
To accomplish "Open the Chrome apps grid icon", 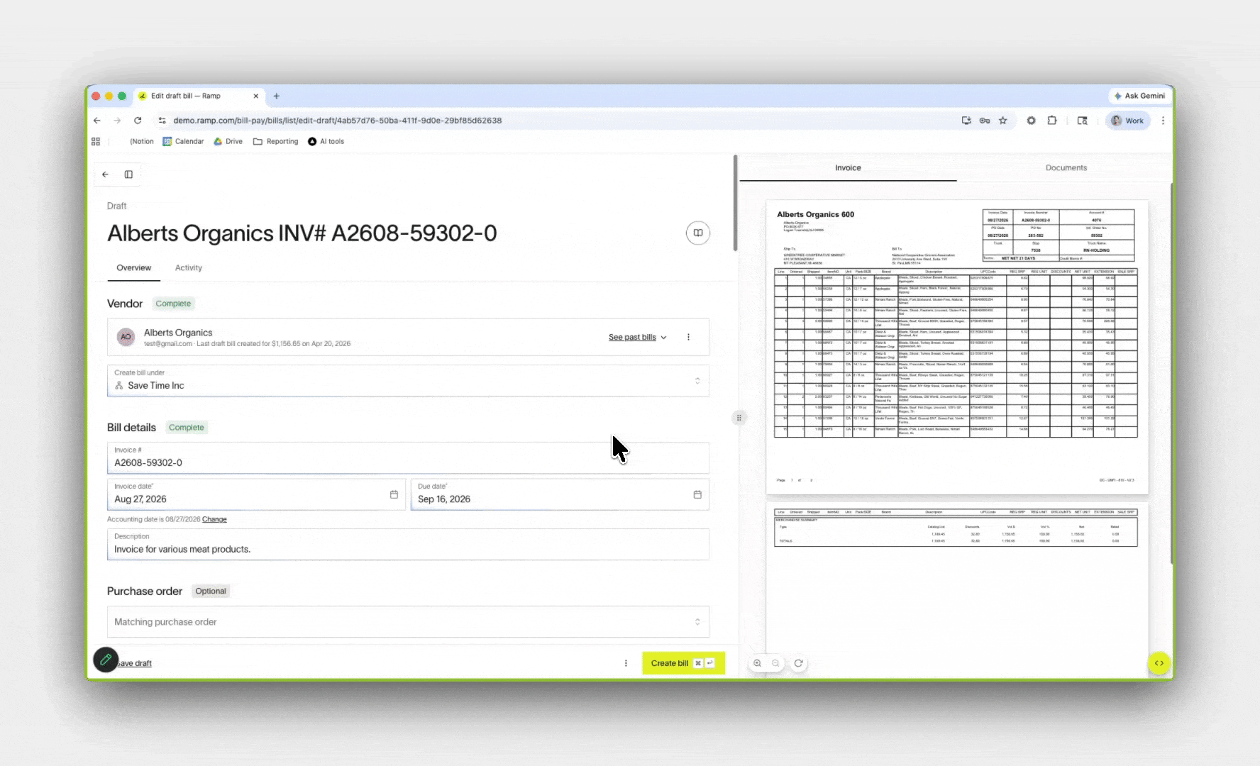I will [96, 141].
